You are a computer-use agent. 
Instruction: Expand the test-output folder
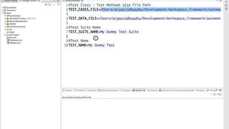(5, 35)
